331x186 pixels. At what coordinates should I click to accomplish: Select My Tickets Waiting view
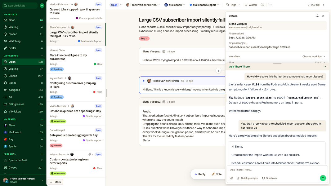point(23,27)
